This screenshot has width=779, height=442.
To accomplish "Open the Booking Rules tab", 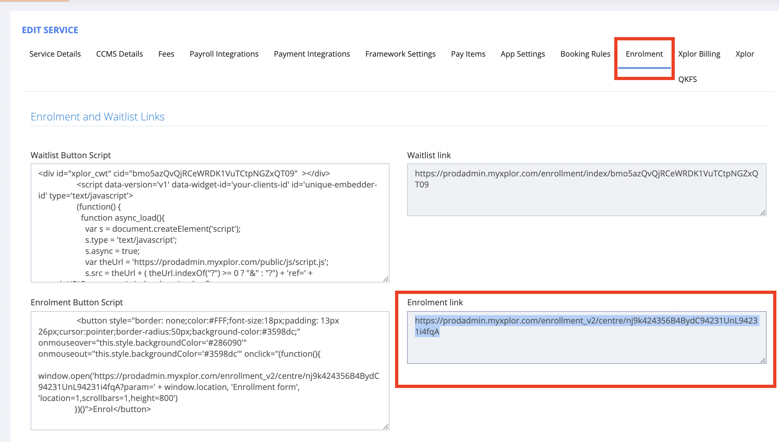I will coord(585,54).
